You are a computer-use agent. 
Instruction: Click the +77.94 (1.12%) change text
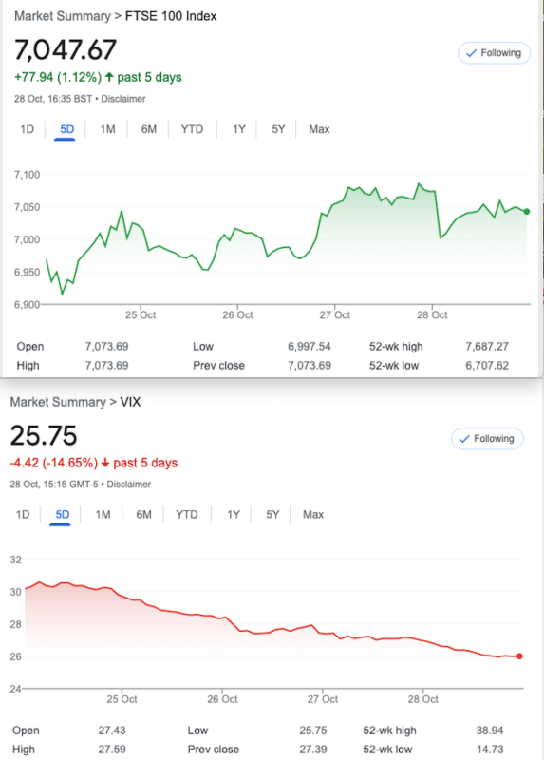click(58, 78)
